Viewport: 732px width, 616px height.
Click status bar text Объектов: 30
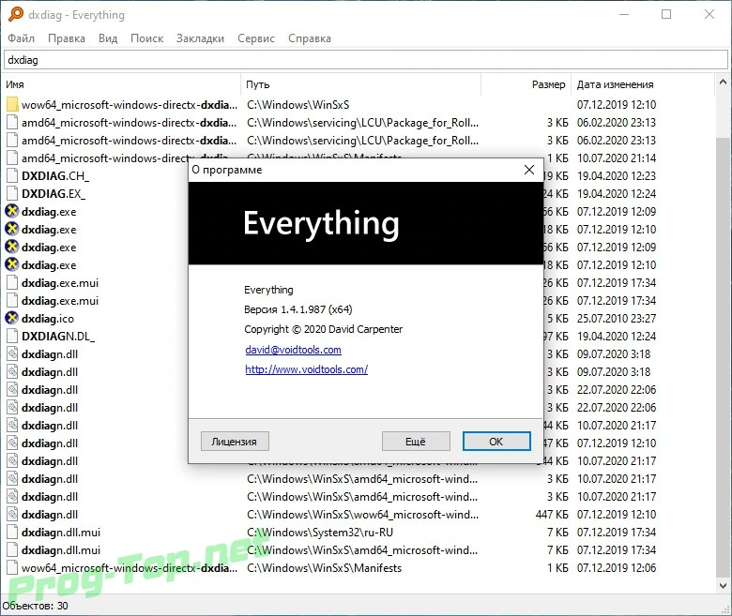pyautogui.click(x=35, y=606)
